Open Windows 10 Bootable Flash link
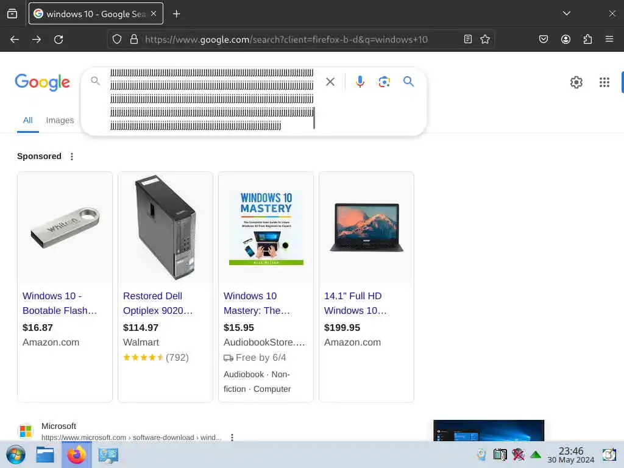This screenshot has width=624, height=468. click(60, 303)
